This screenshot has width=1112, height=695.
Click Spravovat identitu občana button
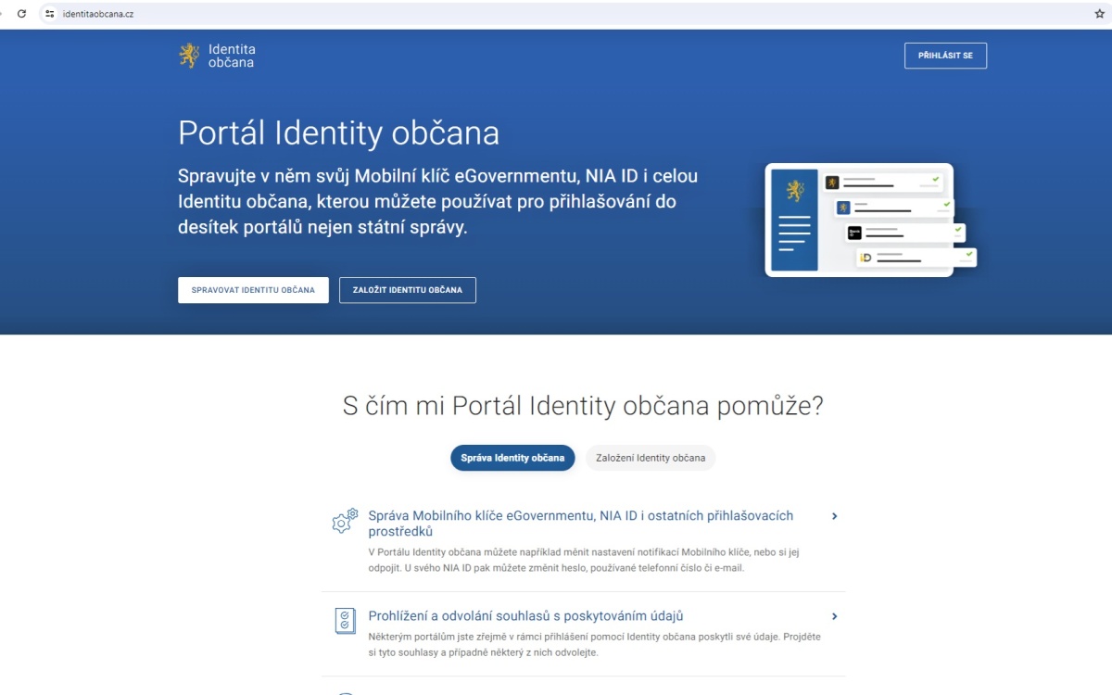[x=253, y=290]
